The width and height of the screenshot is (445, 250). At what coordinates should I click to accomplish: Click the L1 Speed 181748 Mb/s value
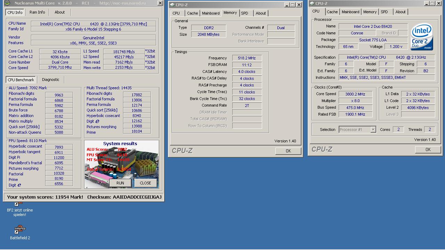[x=123, y=52]
